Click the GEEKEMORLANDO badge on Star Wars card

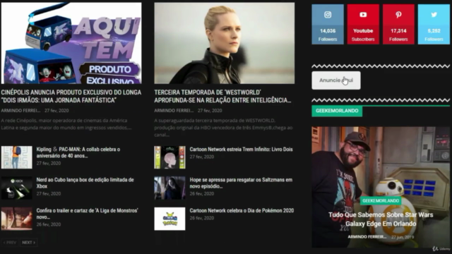381,200
